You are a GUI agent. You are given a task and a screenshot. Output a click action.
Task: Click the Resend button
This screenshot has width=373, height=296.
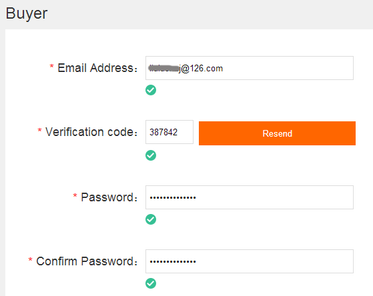pyautogui.click(x=277, y=133)
